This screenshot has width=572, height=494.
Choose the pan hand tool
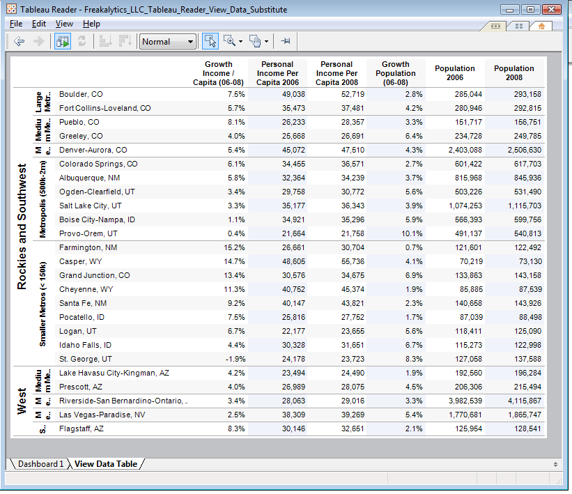pyautogui.click(x=256, y=40)
